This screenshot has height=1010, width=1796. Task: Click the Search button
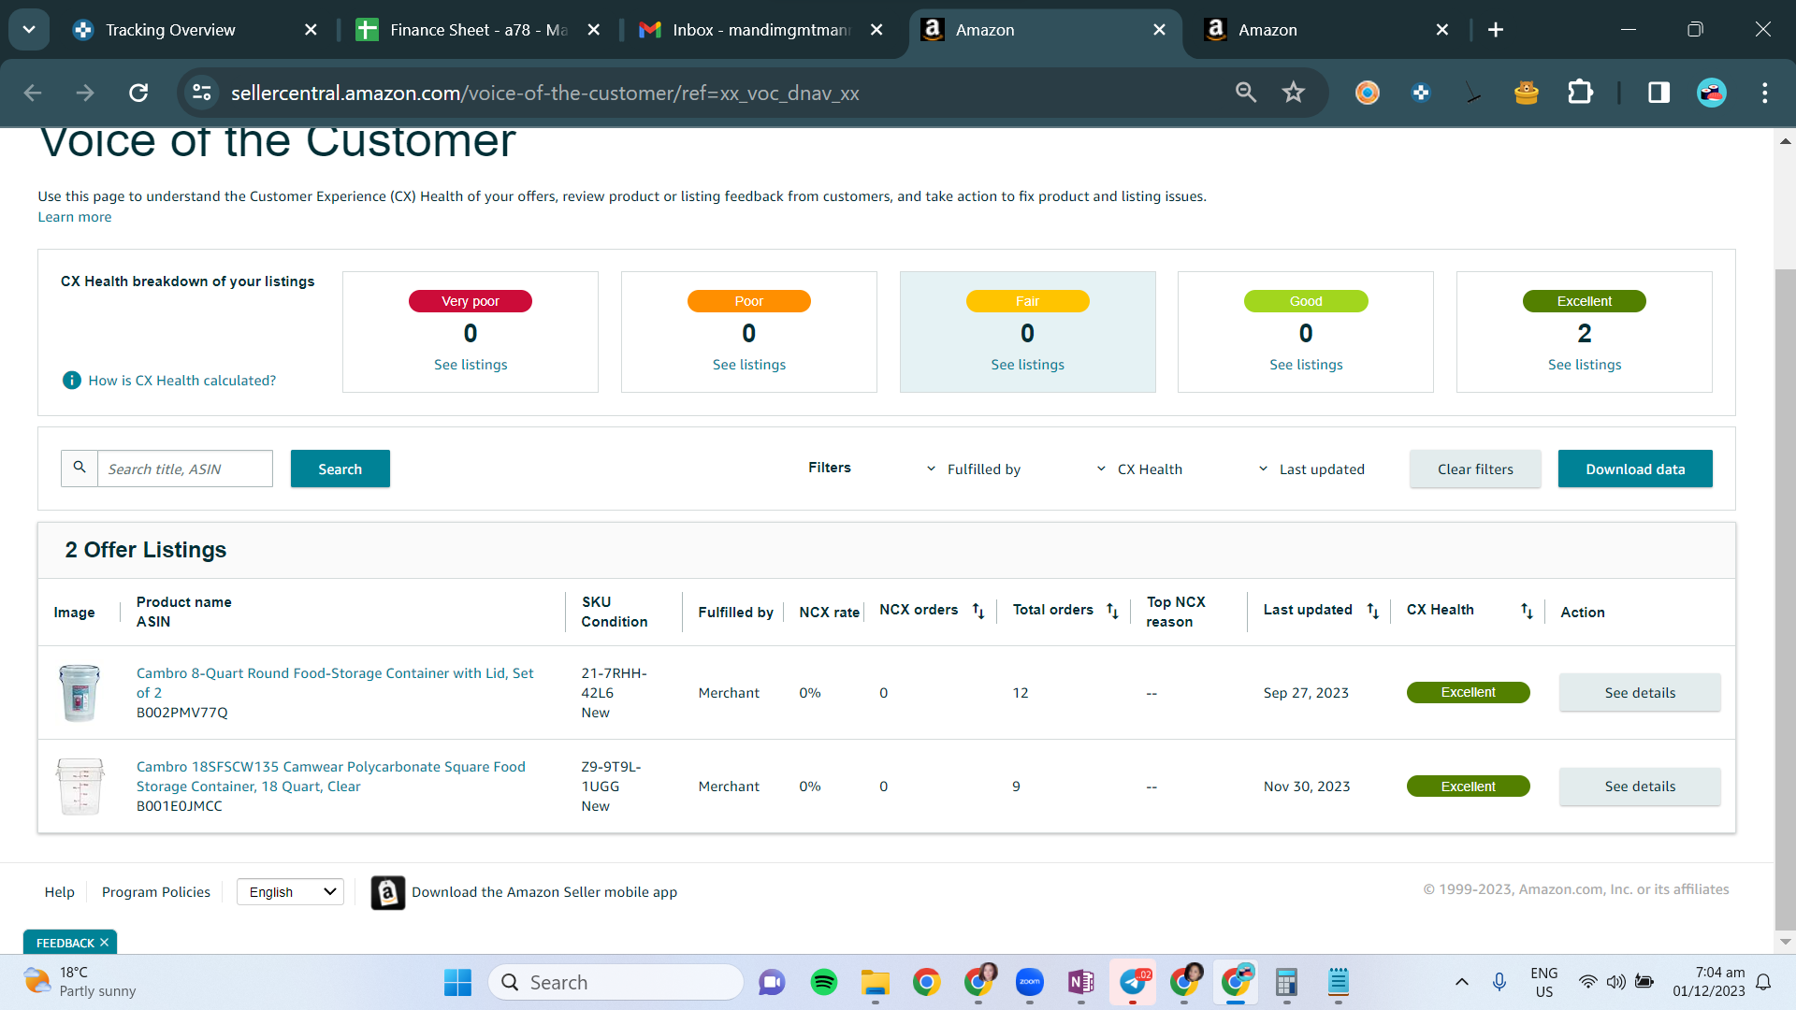(340, 469)
